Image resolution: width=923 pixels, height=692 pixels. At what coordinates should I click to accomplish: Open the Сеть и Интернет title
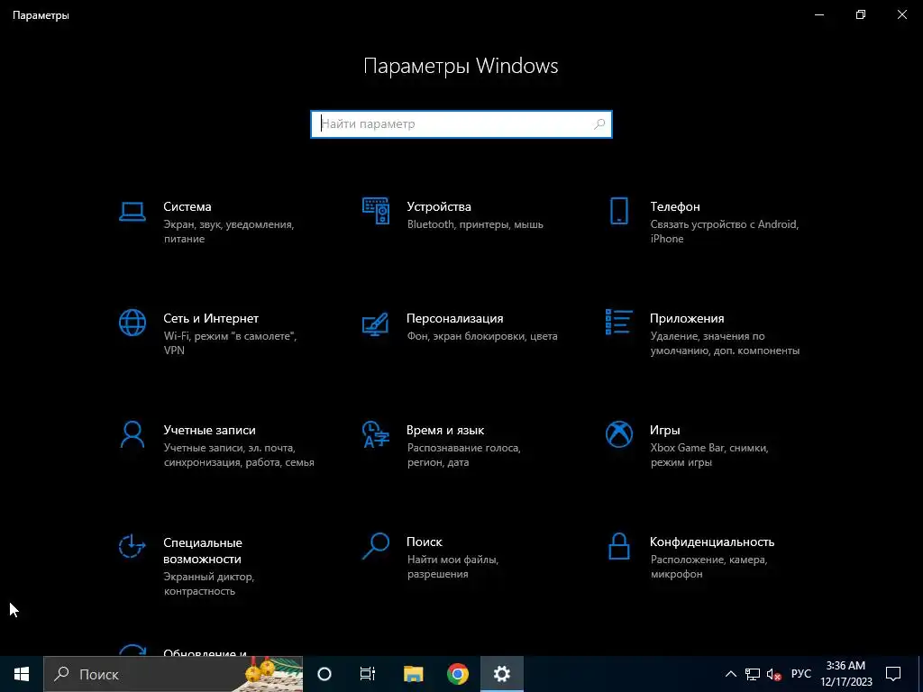[x=211, y=318]
